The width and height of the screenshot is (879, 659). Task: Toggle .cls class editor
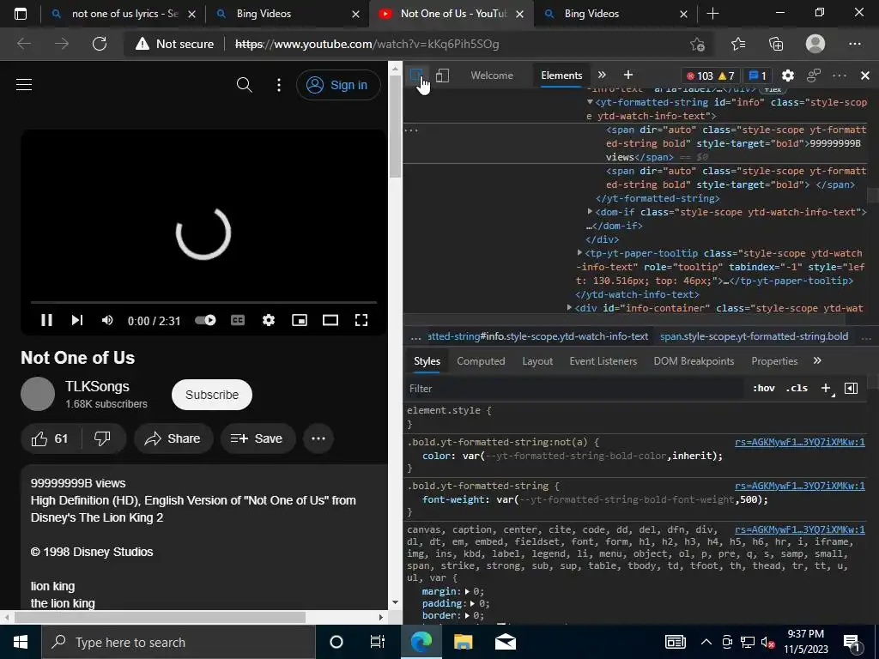pyautogui.click(x=797, y=388)
